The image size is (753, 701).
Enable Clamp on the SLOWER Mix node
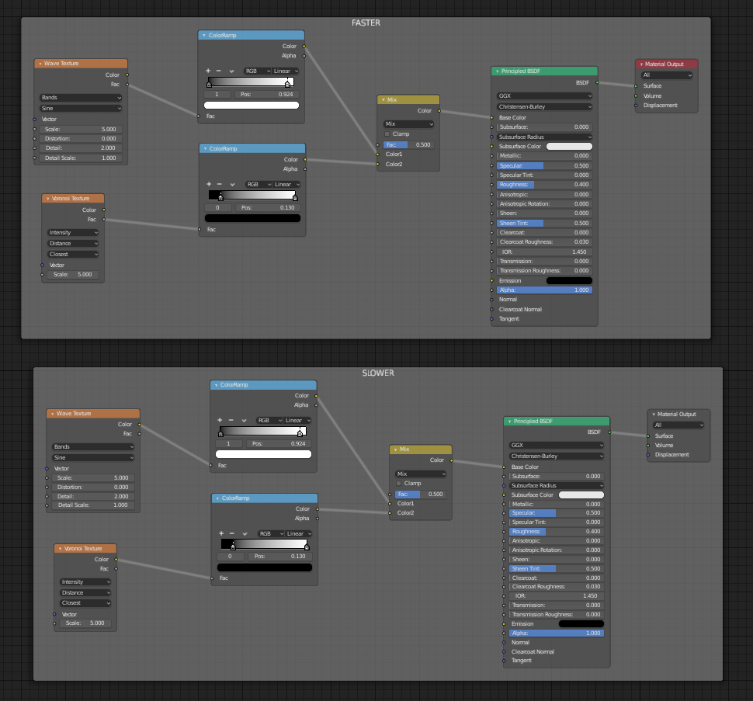[398, 483]
